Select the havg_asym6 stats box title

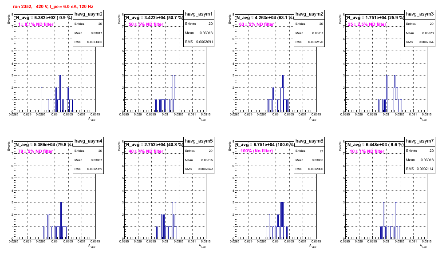coord(309,141)
